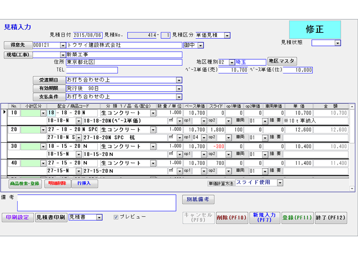
Task: Click 終了(PF12) to exit
Action: 330,218
